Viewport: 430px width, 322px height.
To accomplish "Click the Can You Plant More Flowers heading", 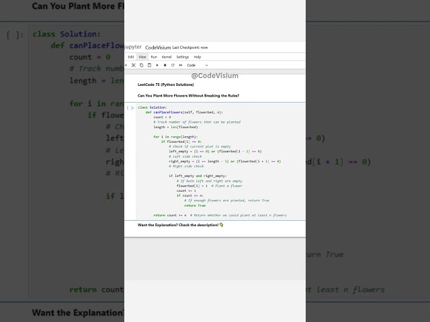I will [188, 95].
